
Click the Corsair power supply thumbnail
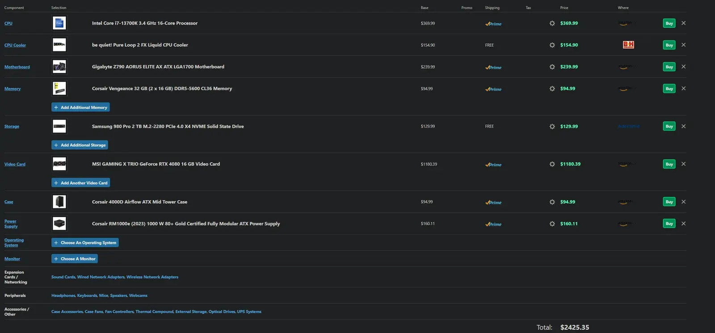[59, 224]
